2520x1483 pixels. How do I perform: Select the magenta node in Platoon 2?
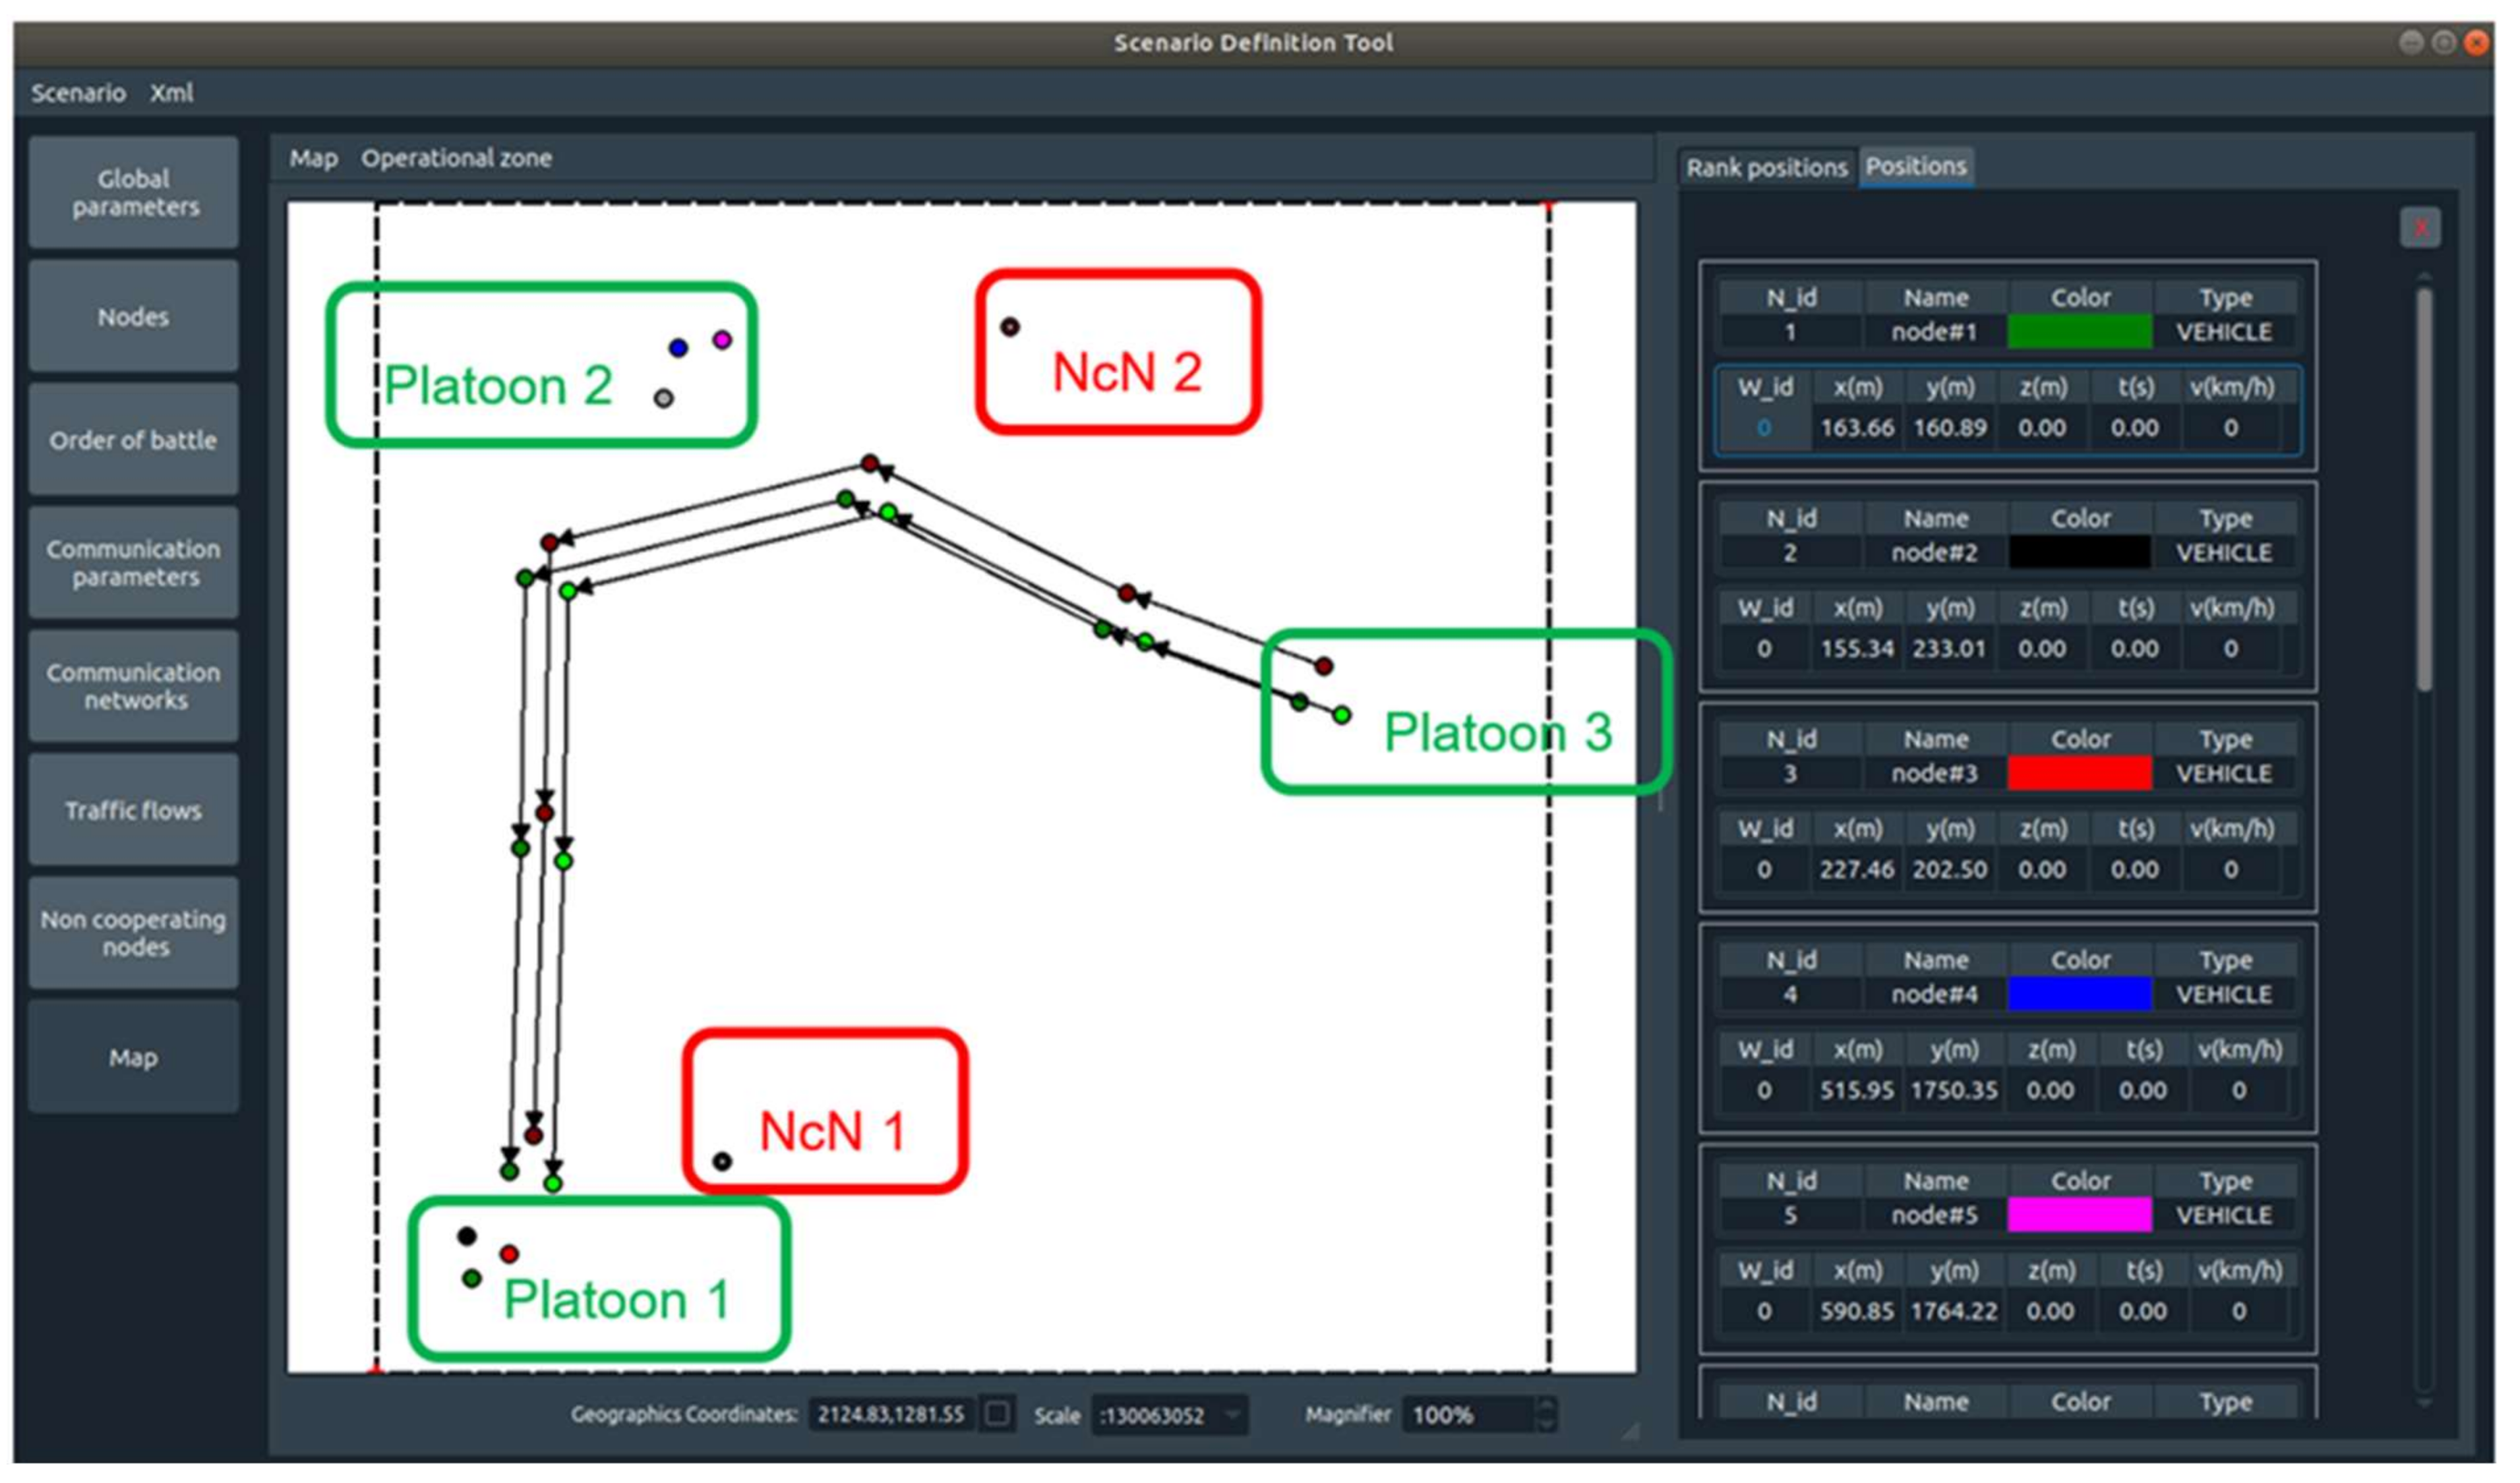pos(722,339)
